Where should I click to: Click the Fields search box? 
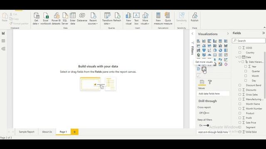(x=249, y=41)
